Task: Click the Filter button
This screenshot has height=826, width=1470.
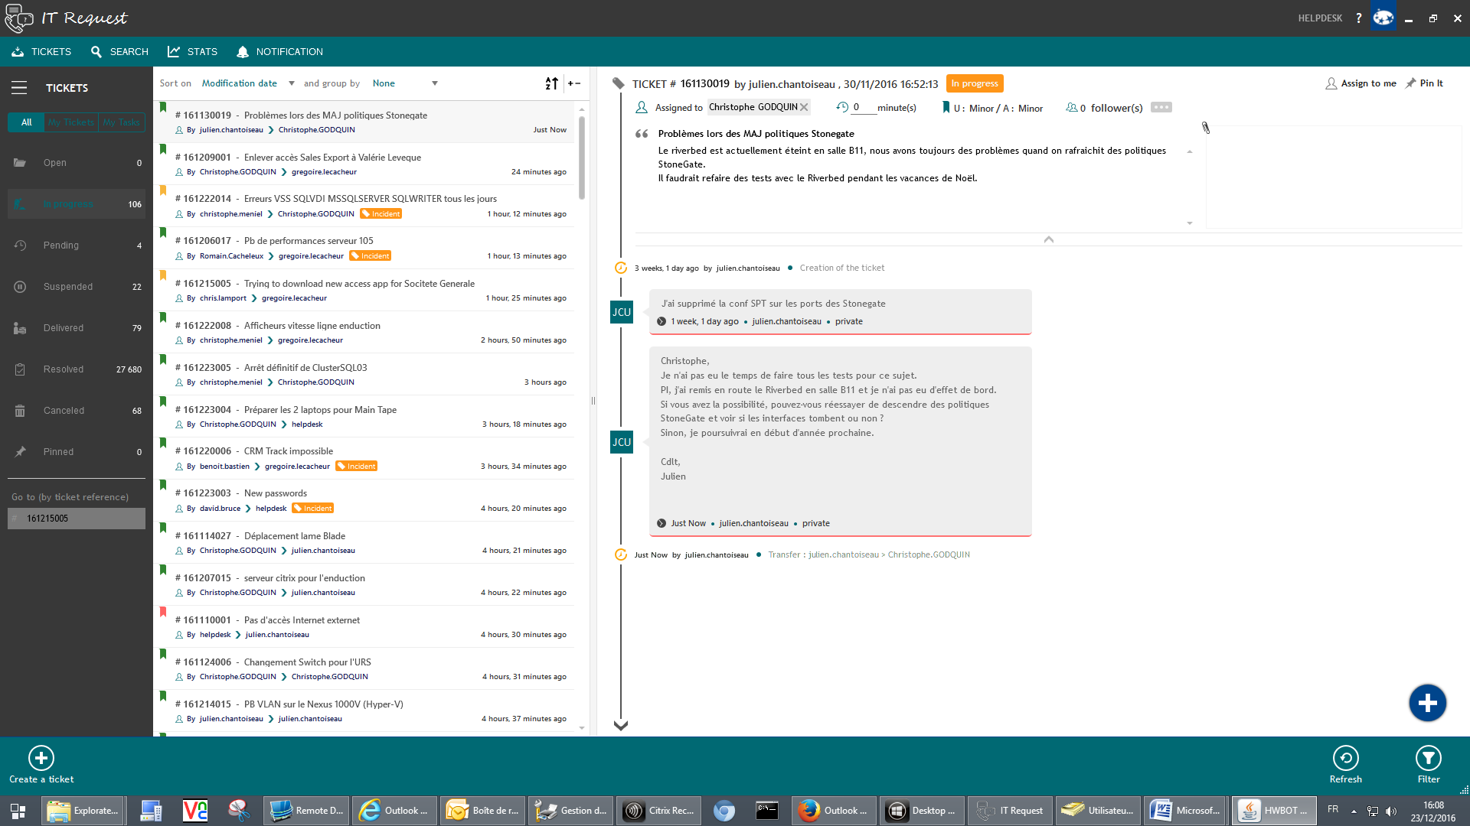Action: pos(1429,765)
